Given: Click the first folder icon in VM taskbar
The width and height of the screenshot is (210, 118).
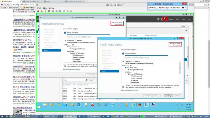Looking at the screenshot, I should pyautogui.click(x=45, y=105).
